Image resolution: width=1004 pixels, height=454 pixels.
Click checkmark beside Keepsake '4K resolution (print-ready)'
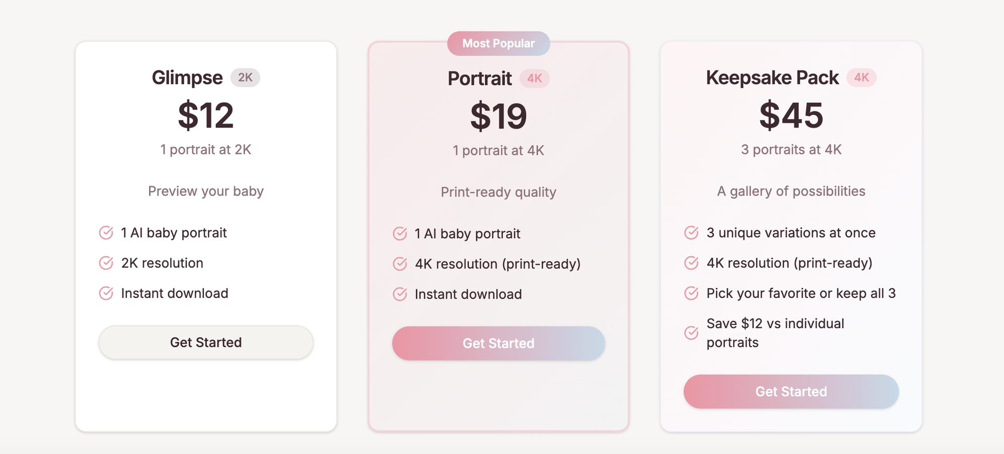691,263
